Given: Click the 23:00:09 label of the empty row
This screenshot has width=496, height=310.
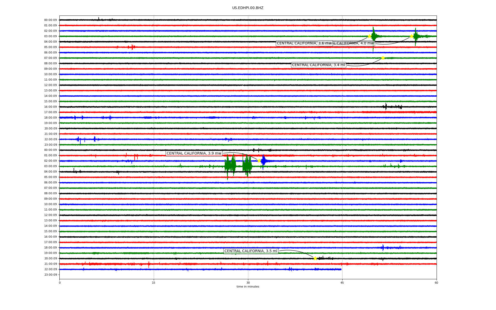Looking at the screenshot, I should tap(50, 275).
